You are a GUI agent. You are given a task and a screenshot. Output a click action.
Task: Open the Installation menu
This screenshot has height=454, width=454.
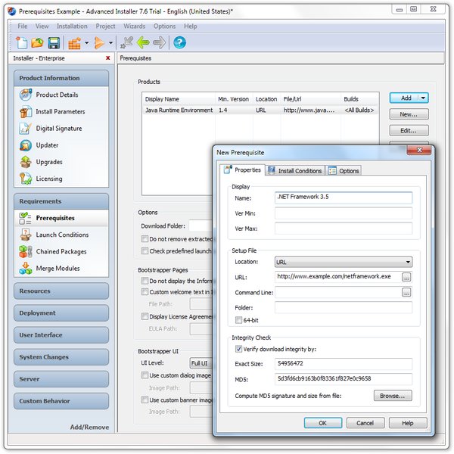tap(72, 26)
